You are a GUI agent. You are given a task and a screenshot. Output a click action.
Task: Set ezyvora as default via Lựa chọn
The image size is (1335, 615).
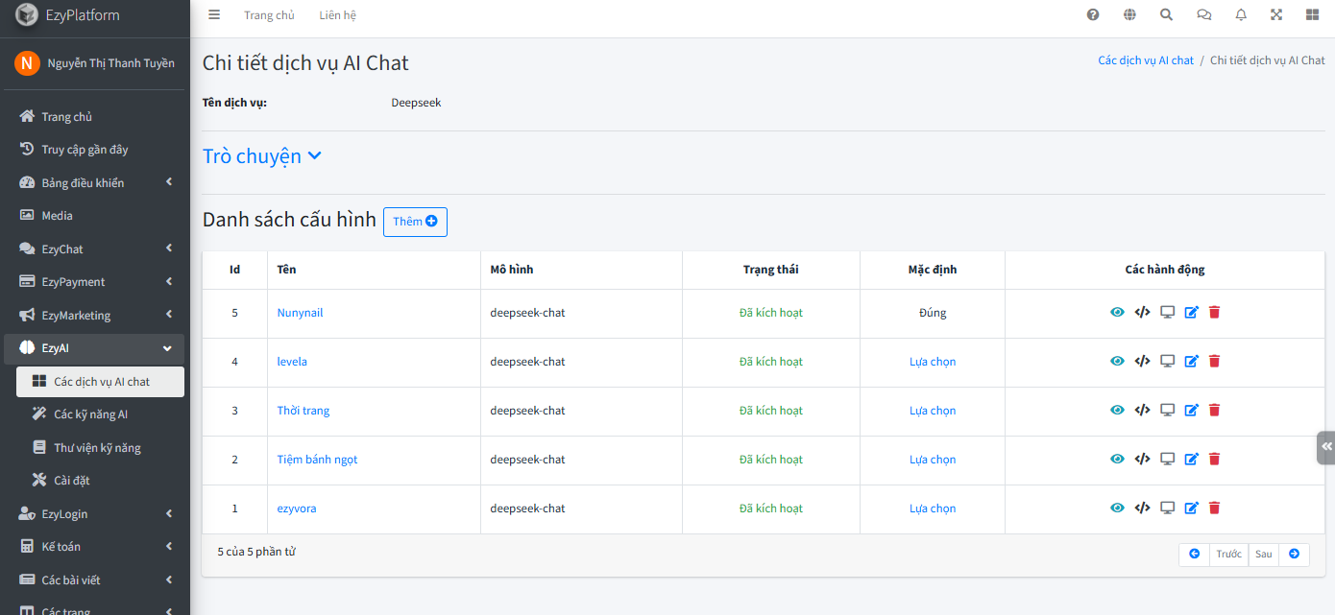(933, 509)
